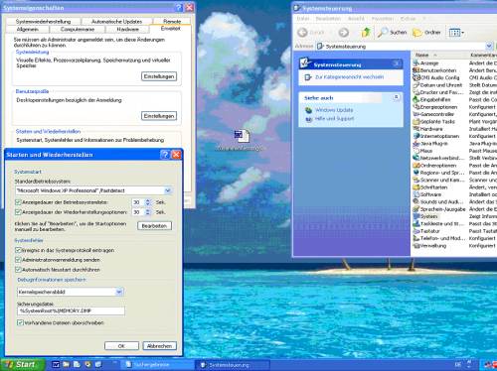Viewport: 497px width, 371px height.
Task: Open the Internetoptionen icon
Action: coord(416,136)
